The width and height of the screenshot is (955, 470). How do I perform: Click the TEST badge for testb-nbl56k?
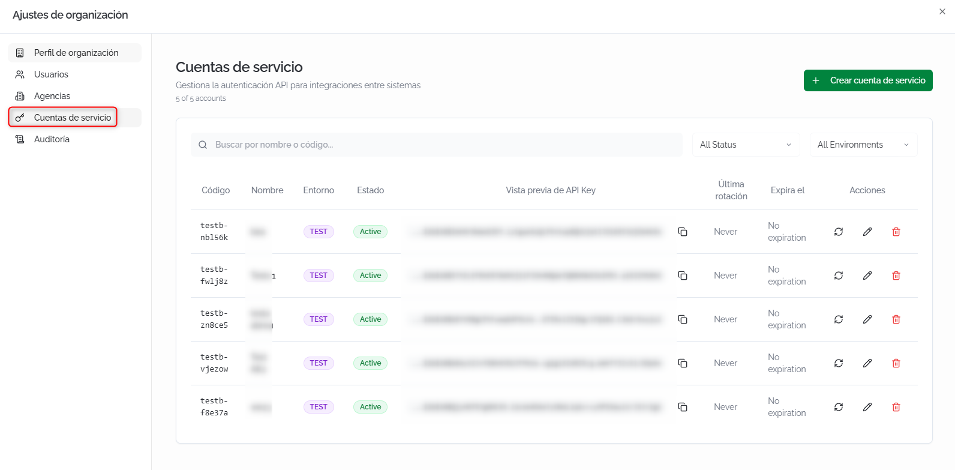click(x=319, y=232)
